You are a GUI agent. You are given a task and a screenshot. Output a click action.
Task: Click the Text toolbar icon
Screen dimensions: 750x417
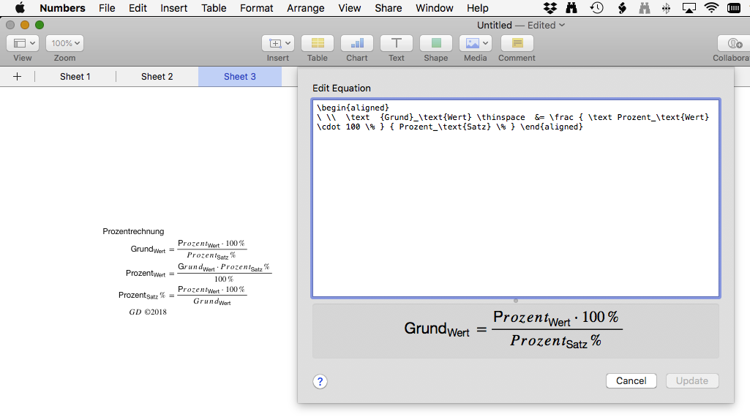click(x=397, y=43)
